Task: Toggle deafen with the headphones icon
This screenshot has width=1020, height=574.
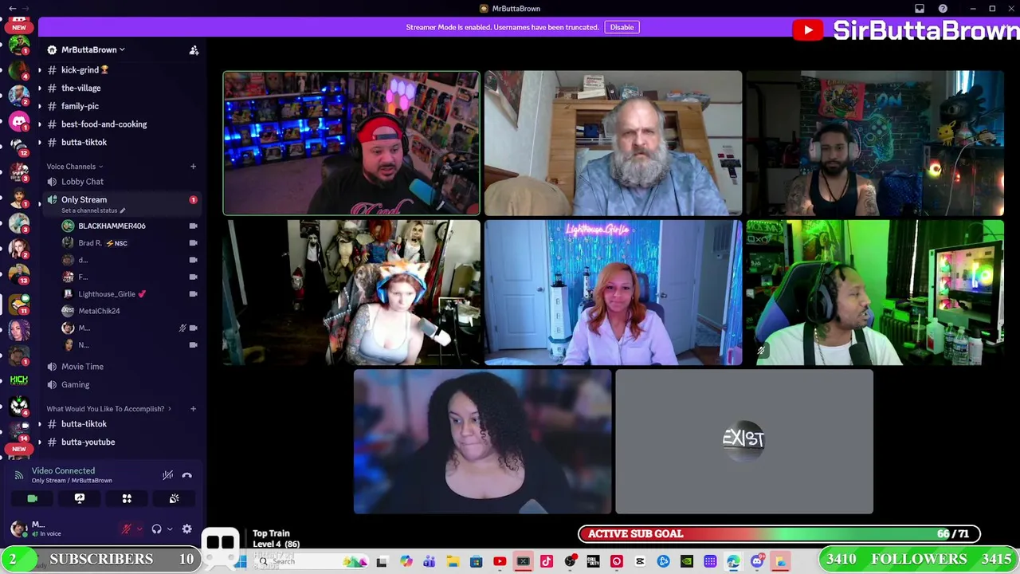Action: pyautogui.click(x=157, y=529)
